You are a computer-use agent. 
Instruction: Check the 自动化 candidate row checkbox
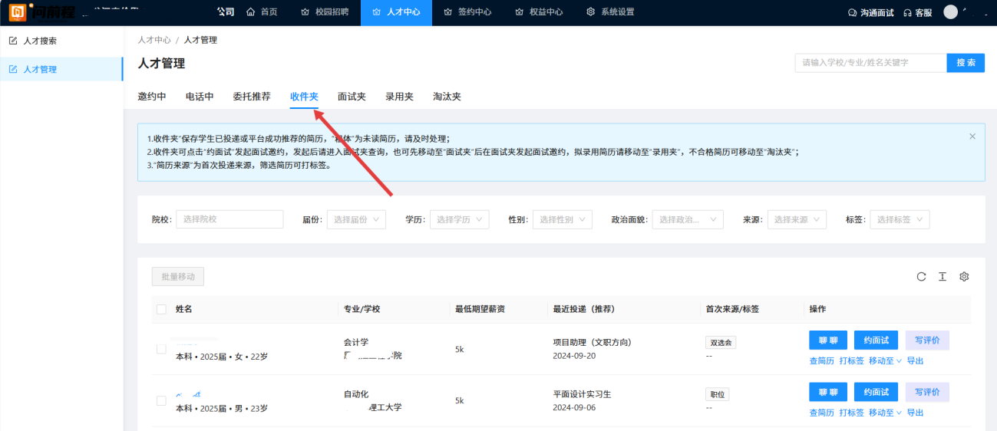point(161,400)
